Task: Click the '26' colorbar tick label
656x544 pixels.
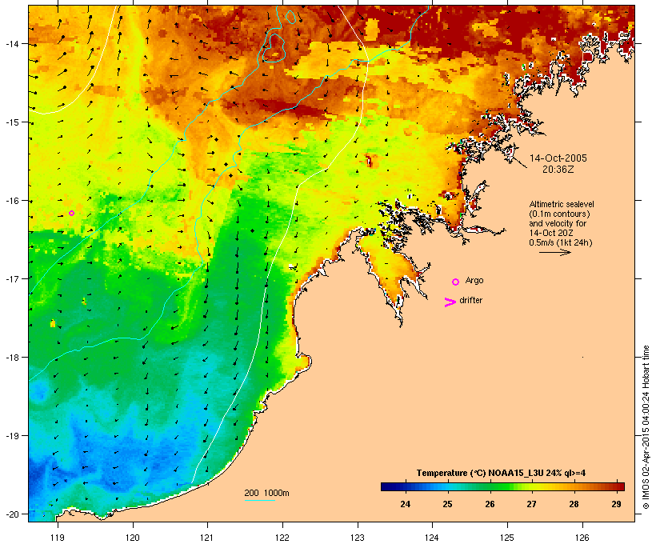Action: (490, 504)
